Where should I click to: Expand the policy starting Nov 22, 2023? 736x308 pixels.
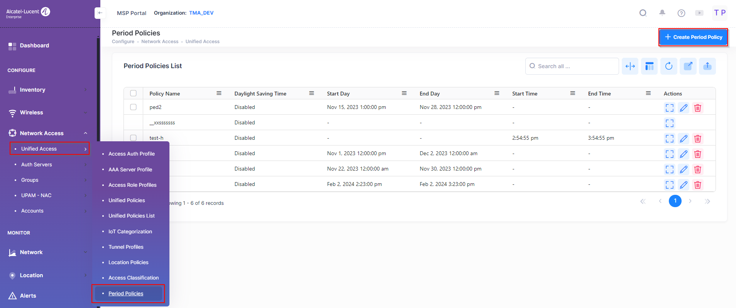click(670, 169)
